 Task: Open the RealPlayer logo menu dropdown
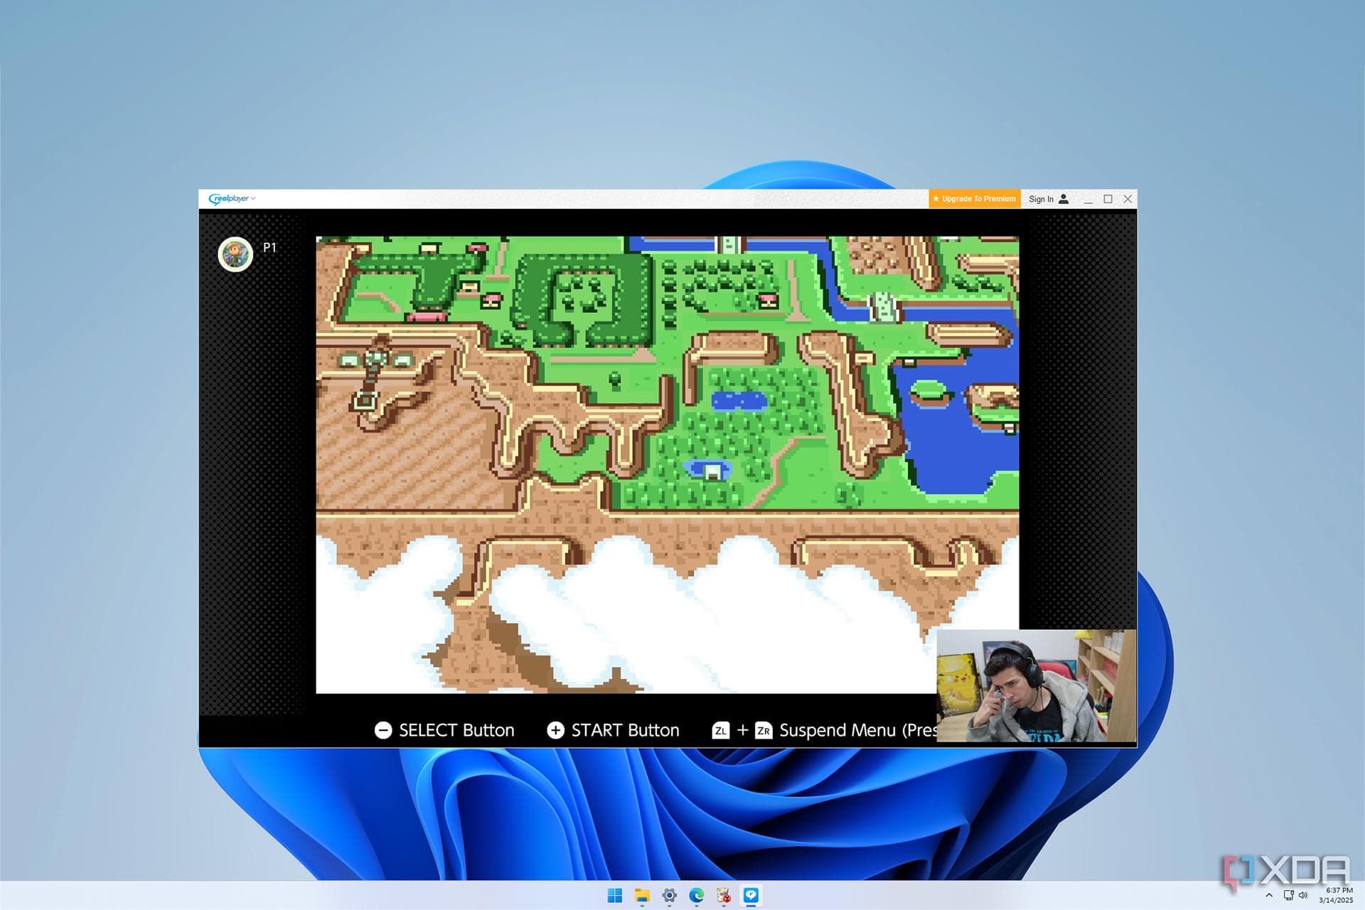coord(232,198)
